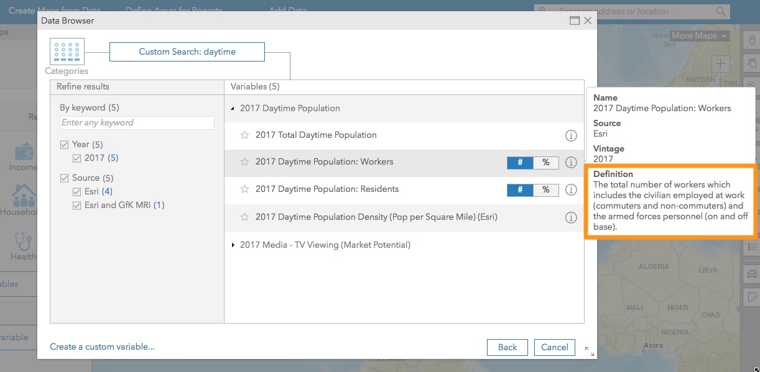Maximize the Data Browser dialog
The width and height of the screenshot is (760, 372).
pos(574,20)
